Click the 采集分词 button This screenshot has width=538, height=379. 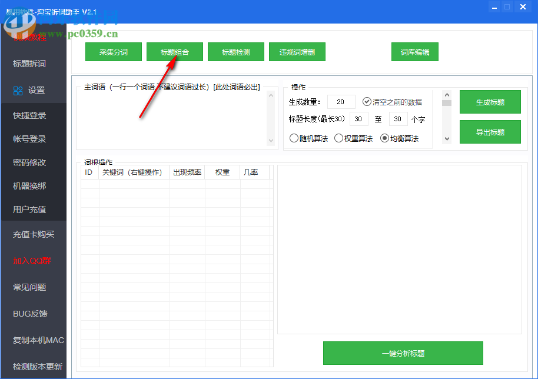(113, 52)
